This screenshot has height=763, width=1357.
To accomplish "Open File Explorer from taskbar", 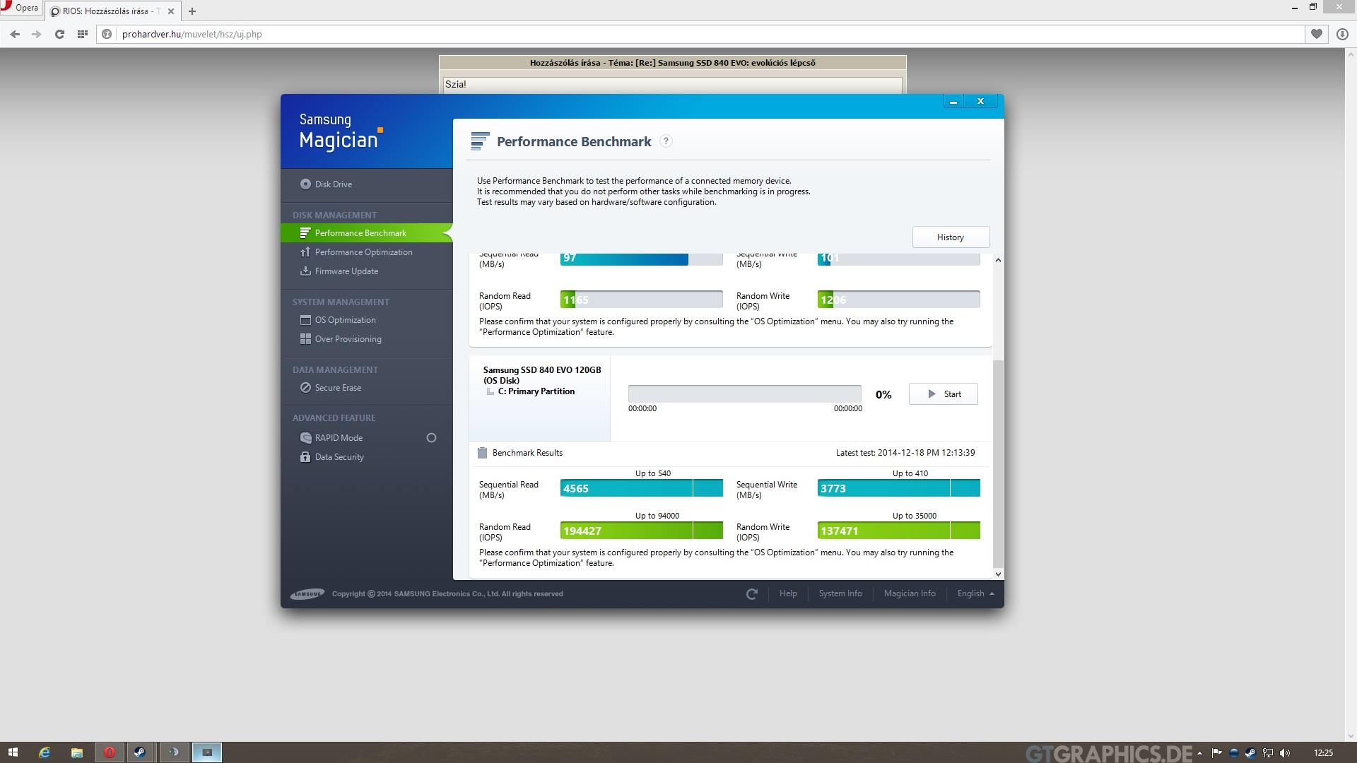I will pyautogui.click(x=76, y=752).
